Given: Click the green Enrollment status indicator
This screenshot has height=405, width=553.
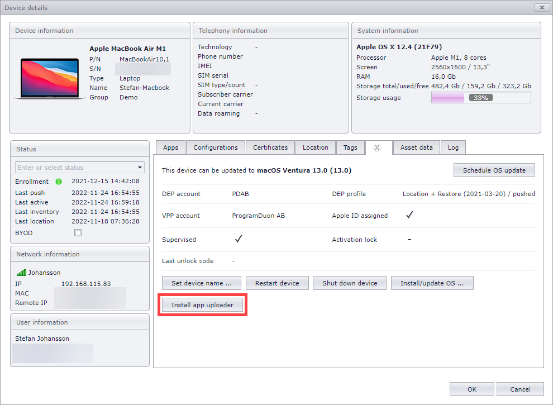Looking at the screenshot, I should 59,182.
